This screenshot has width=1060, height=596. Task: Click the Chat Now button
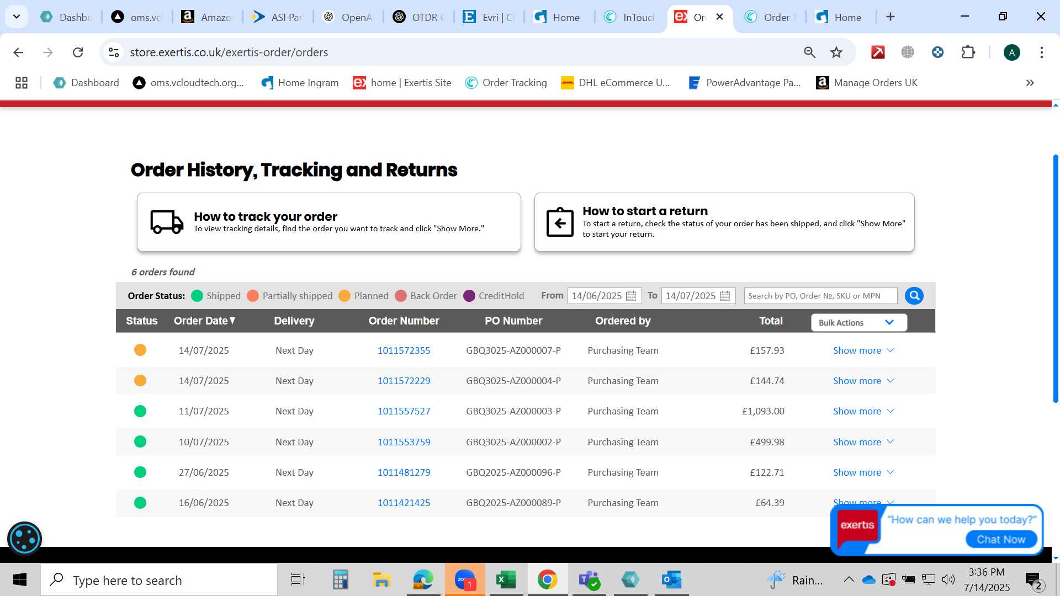coord(1001,540)
